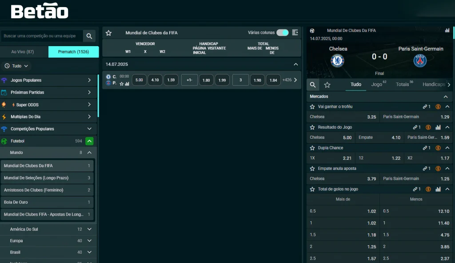Toggle the Várias colunas switch

tap(282, 32)
